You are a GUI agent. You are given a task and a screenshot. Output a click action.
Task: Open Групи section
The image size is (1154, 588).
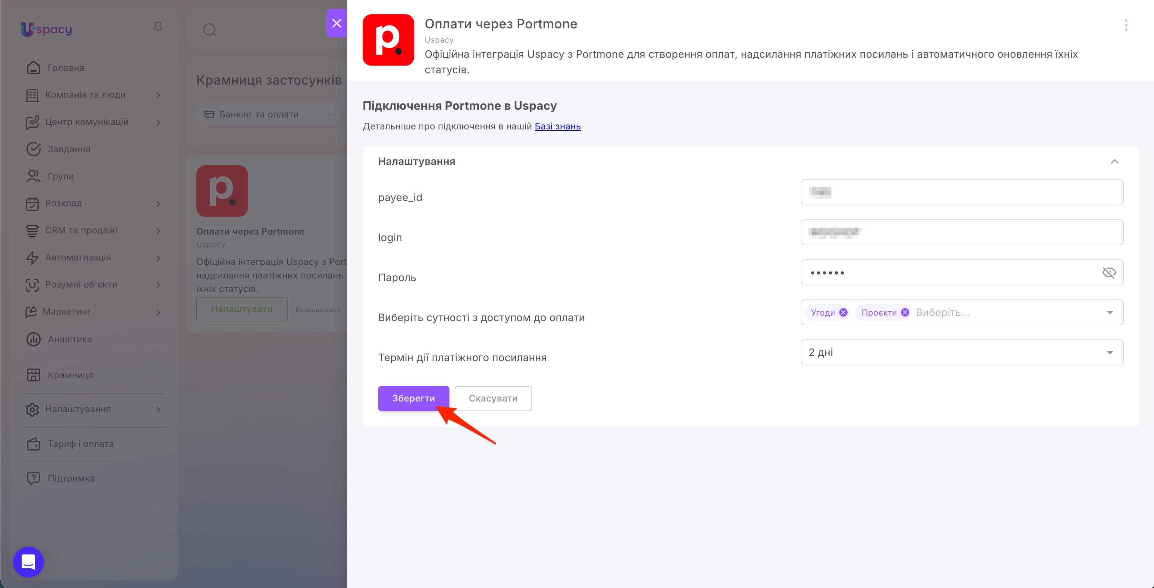click(x=60, y=176)
